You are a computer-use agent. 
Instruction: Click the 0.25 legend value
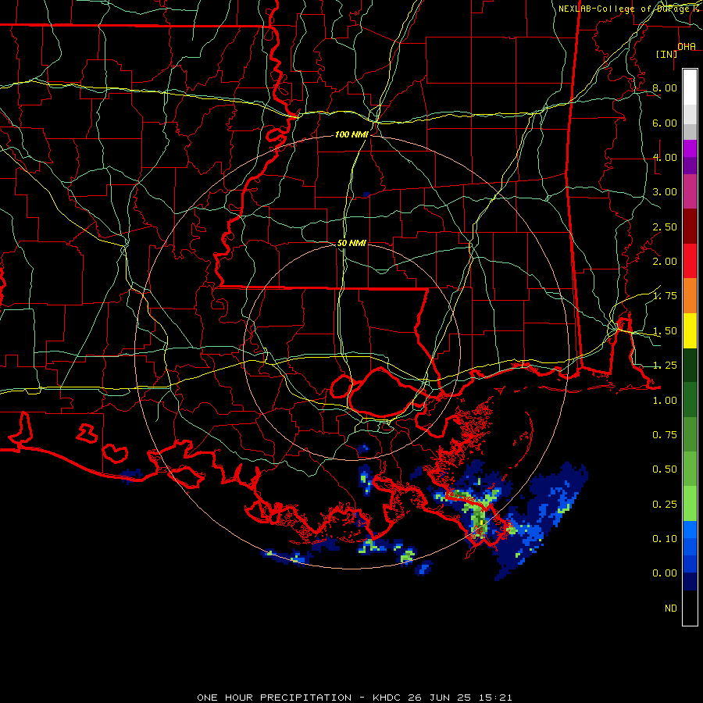[665, 505]
